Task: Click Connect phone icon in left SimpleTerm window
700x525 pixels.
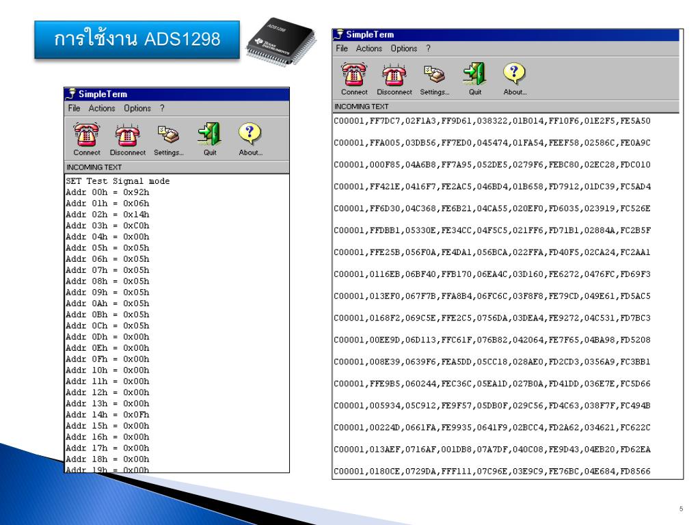Action: 86,135
